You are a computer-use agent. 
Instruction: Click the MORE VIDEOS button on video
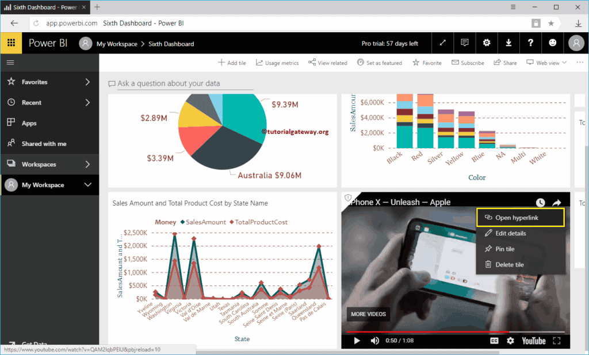[x=368, y=314]
